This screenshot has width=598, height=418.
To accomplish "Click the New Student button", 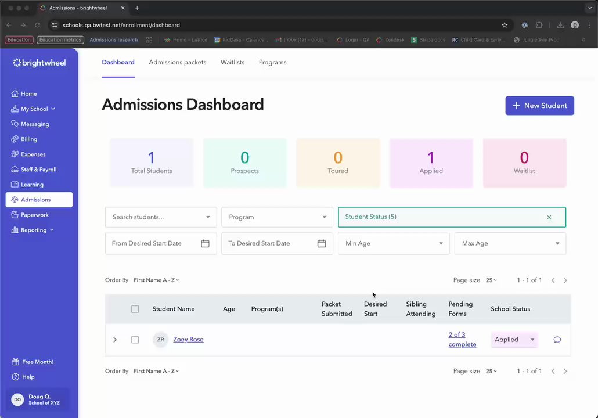I will pos(539,106).
